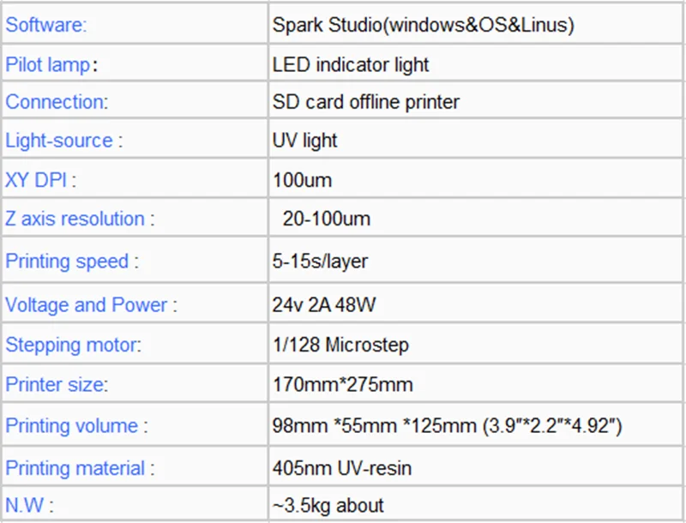This screenshot has width=686, height=523.
Task: Click the Pilot lamp label
Action: click(x=51, y=64)
